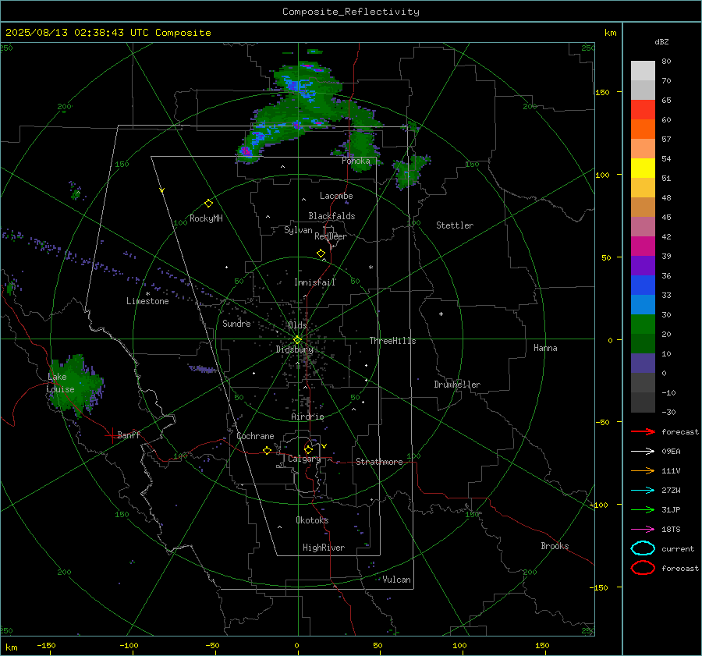702x656 pixels.
Task: Click the Innisfail label
Action: (x=315, y=282)
